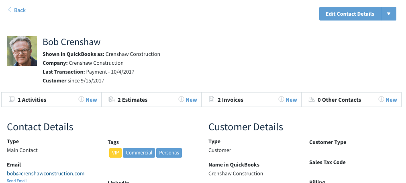Create new invoice via plus icon
This screenshot has width=406, height=183.
282,99
